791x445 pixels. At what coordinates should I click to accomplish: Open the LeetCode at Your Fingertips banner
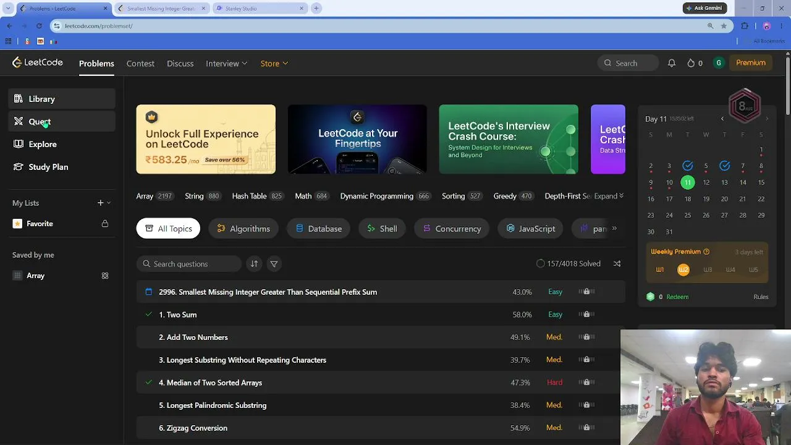point(357,139)
